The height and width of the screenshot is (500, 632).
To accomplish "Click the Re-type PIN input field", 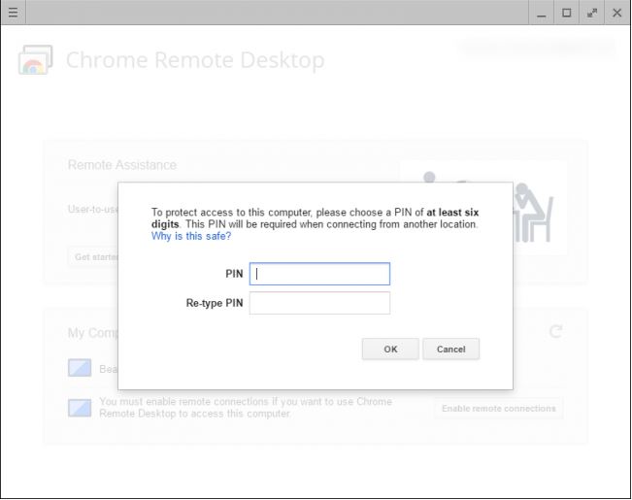I will click(319, 304).
